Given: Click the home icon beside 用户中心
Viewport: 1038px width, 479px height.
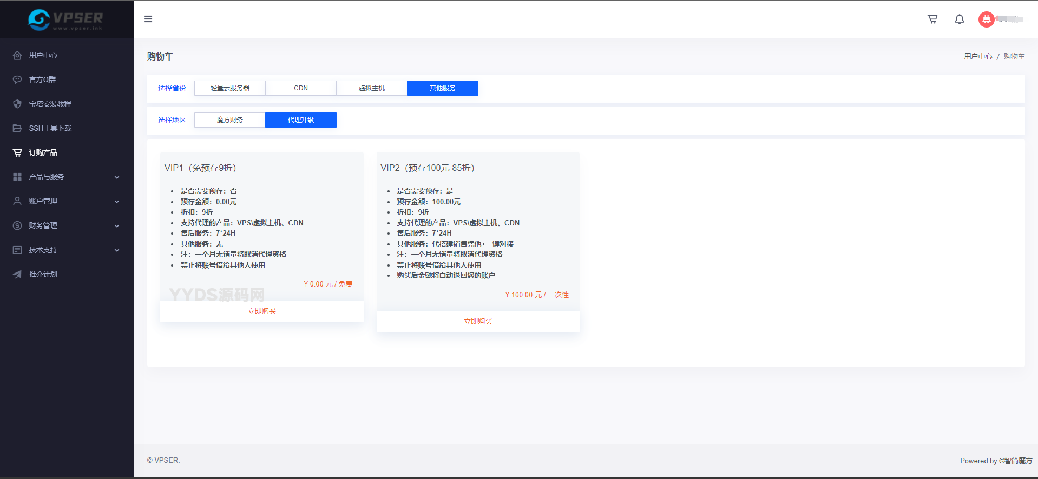Looking at the screenshot, I should [x=17, y=55].
